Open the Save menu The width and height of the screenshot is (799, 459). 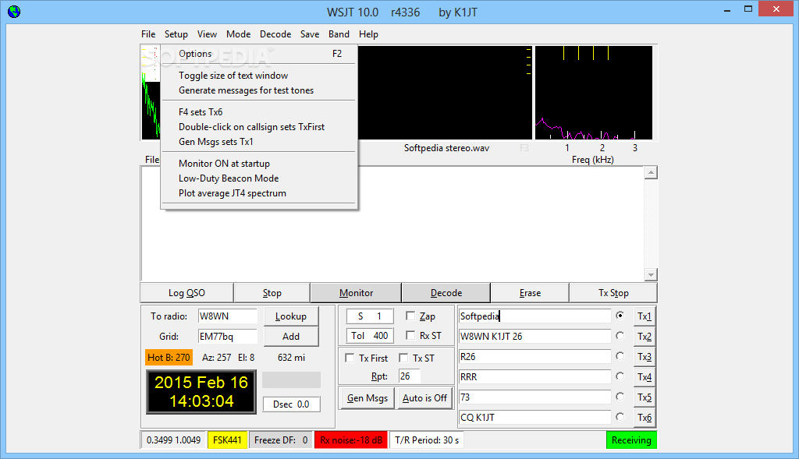(309, 34)
